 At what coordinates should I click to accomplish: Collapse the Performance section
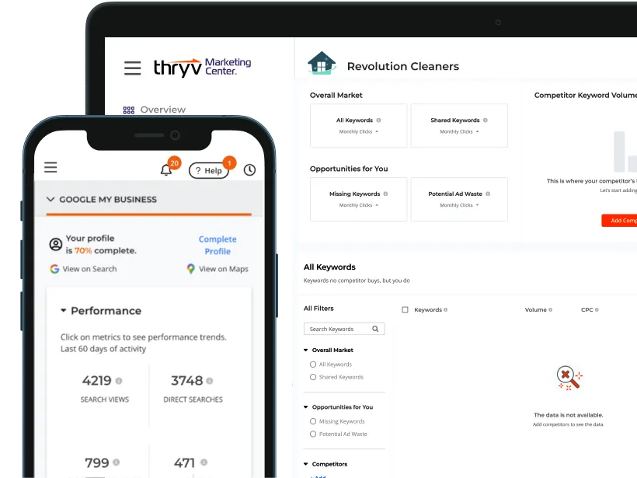(x=64, y=311)
